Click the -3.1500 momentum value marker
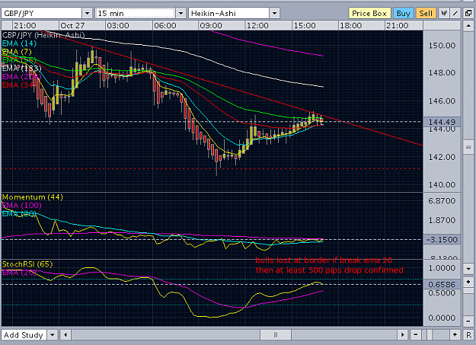 click(442, 239)
